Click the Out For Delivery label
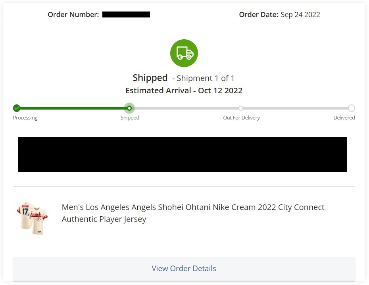The image size is (369, 285). click(242, 117)
